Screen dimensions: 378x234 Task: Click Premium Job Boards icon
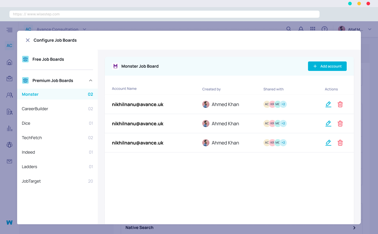[x=25, y=80]
